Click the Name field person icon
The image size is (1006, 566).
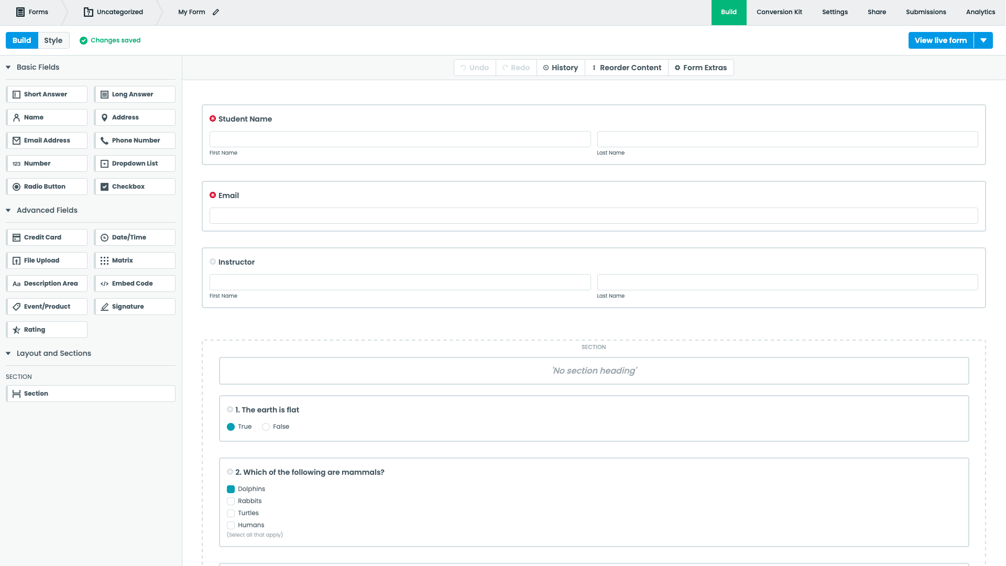[16, 117]
